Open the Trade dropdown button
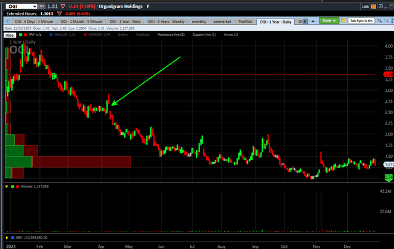Image resolution: width=394 pixels, height=249 pixels. coord(326,20)
